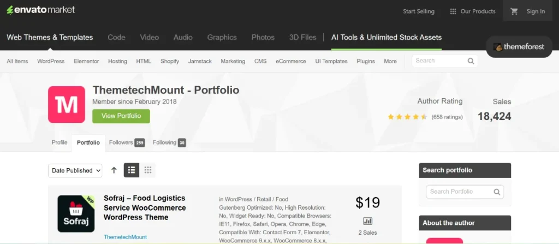Select the WordPress category
559x244 pixels.
coord(51,61)
